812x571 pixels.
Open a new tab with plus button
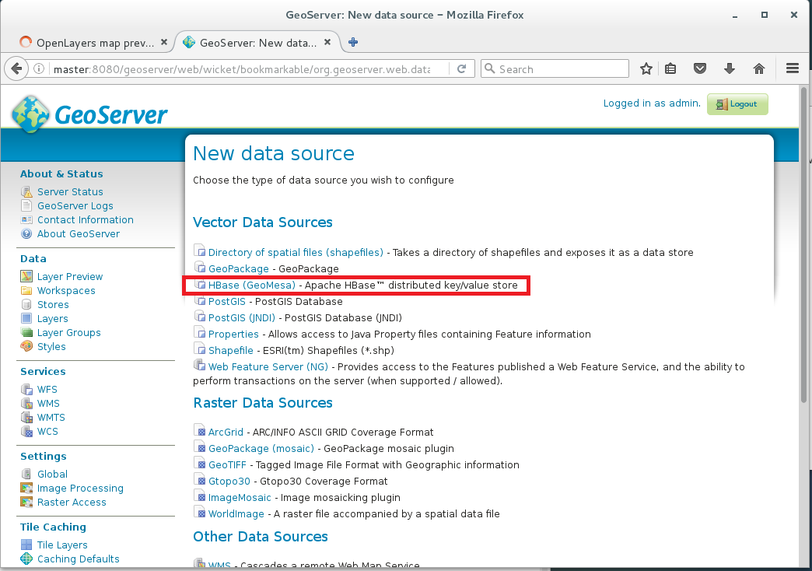(x=353, y=42)
